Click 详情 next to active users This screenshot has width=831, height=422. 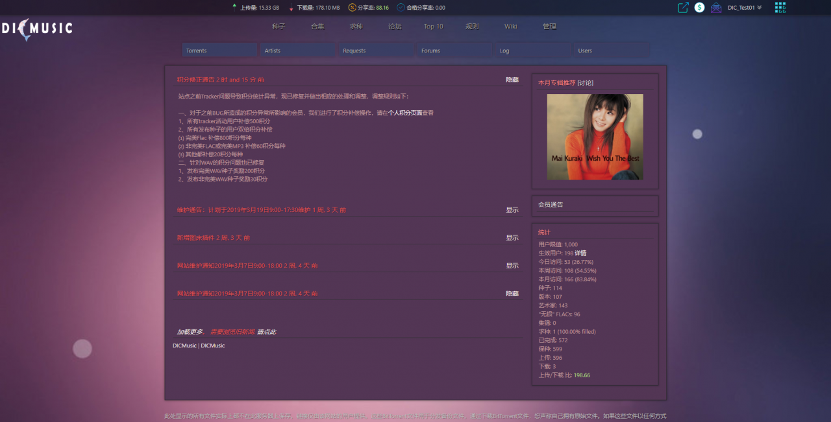(580, 253)
